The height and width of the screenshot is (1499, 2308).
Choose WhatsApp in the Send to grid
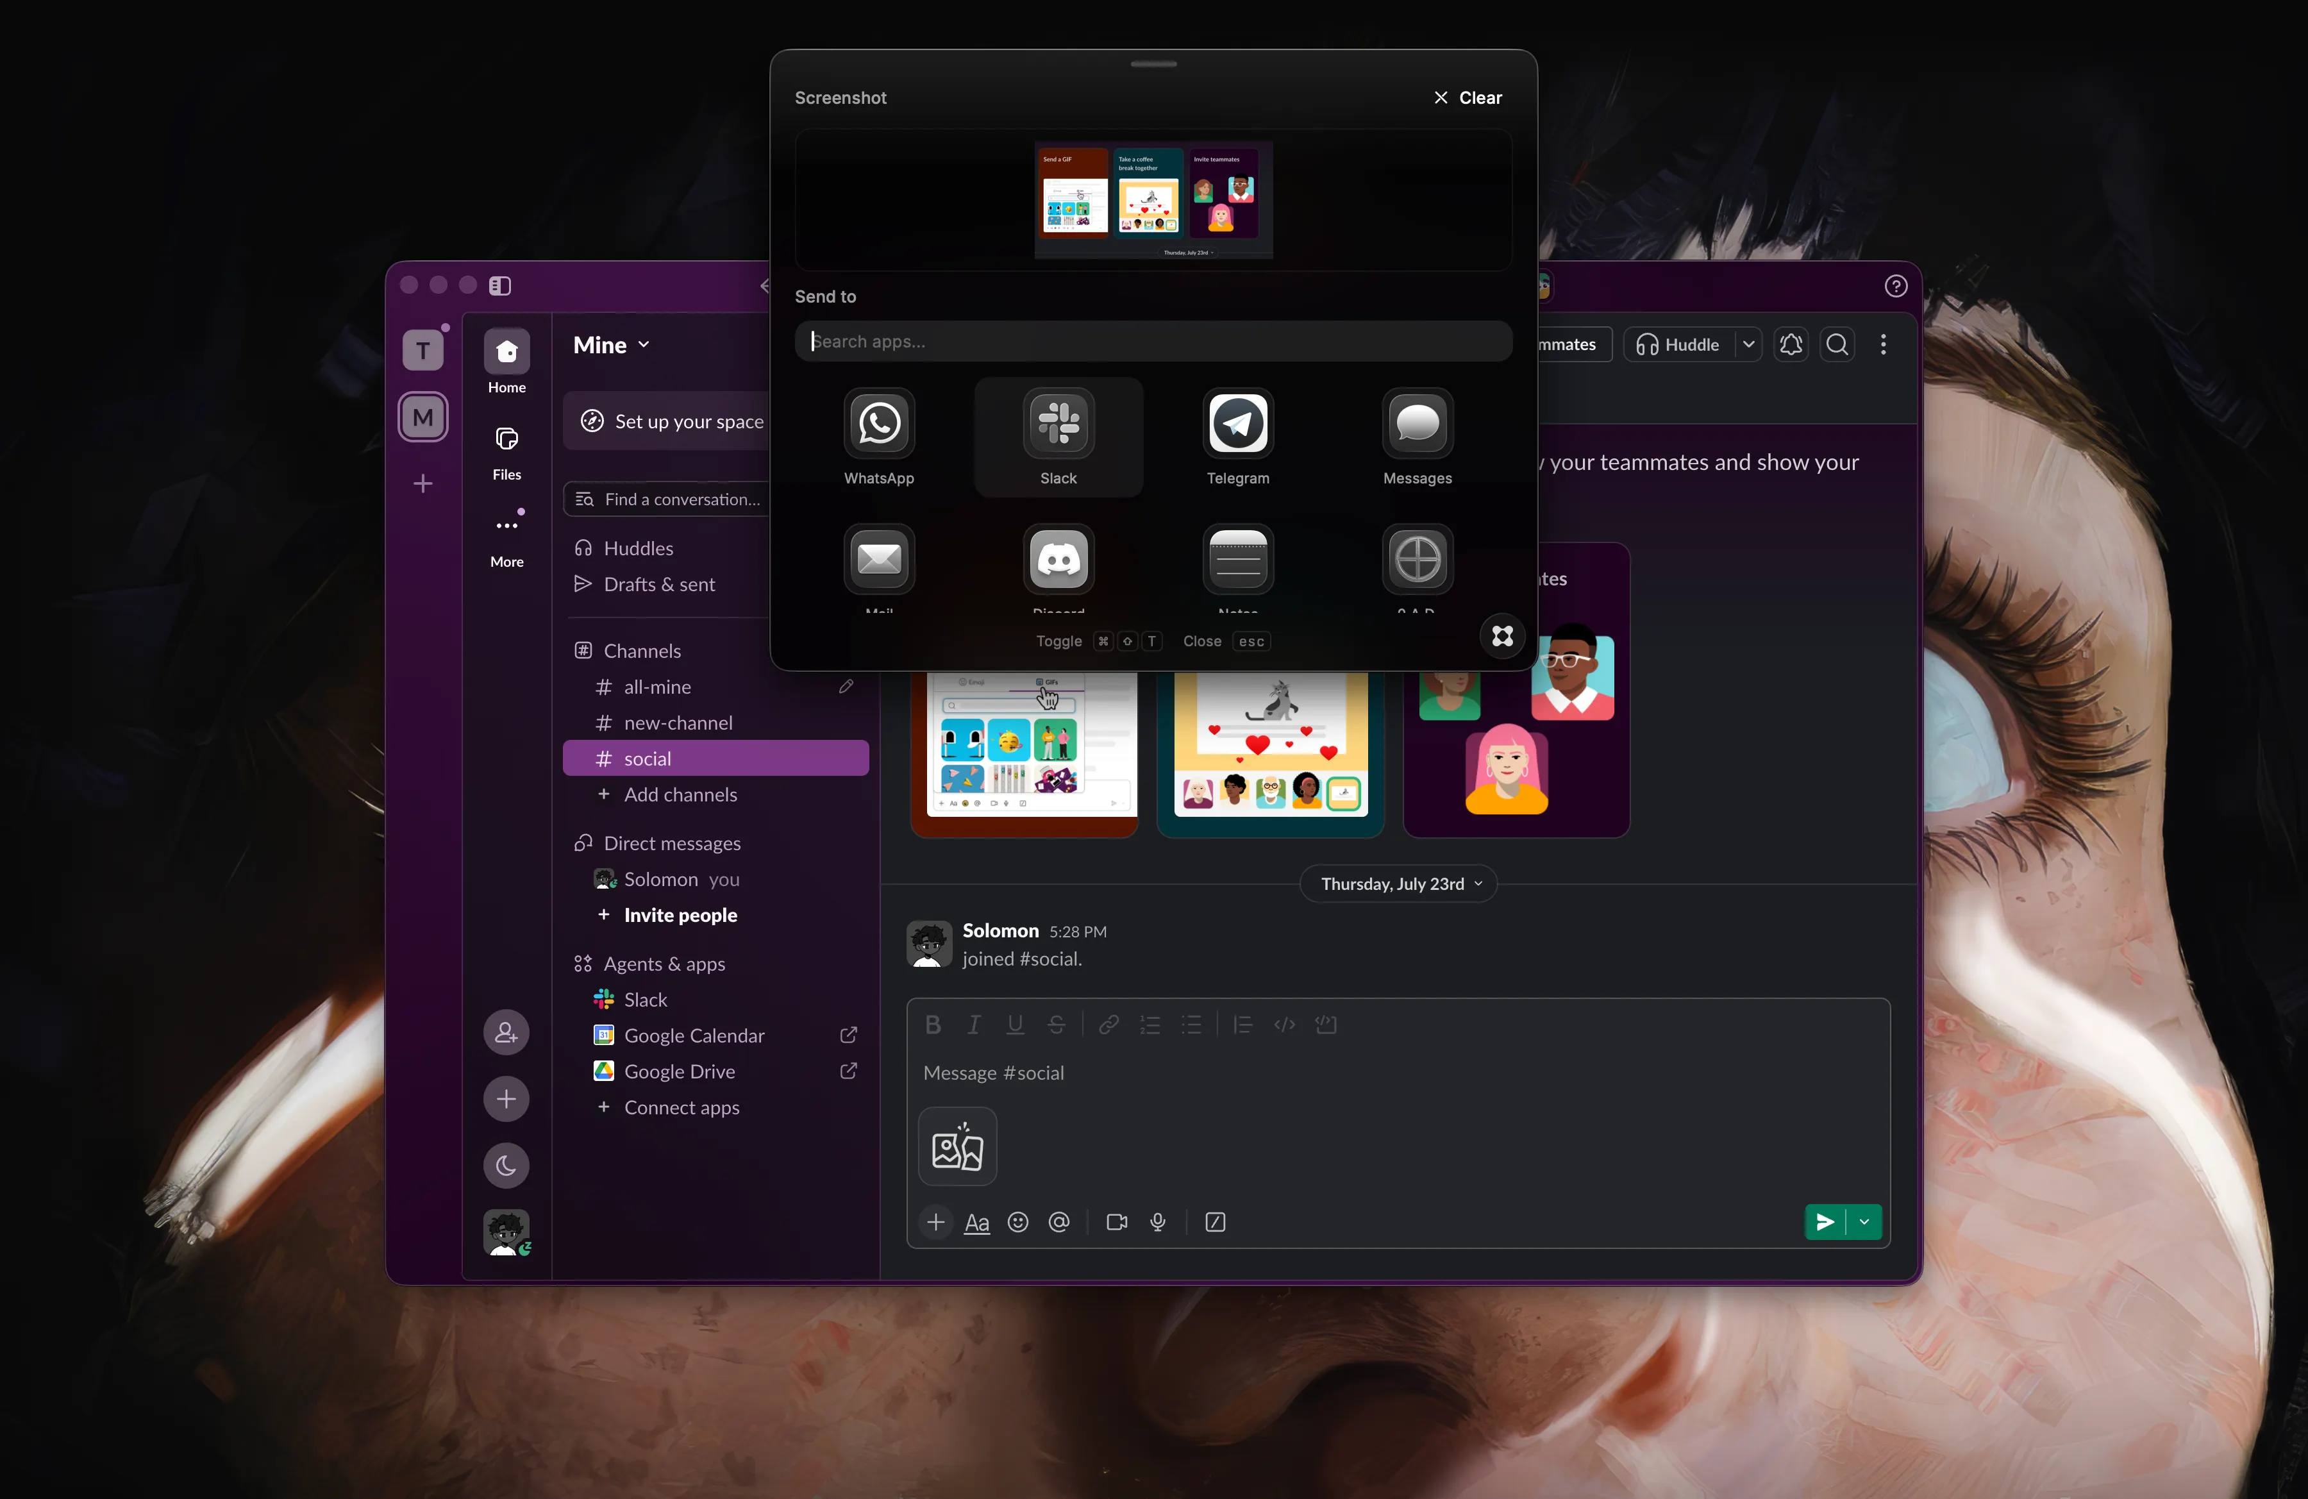tap(878, 437)
